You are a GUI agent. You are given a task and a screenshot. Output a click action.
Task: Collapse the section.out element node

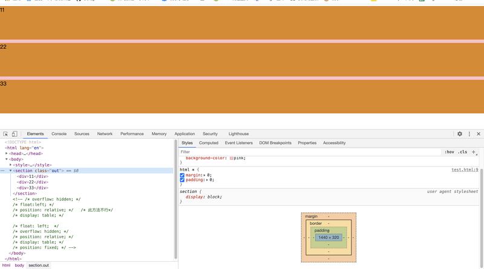(x=10, y=171)
